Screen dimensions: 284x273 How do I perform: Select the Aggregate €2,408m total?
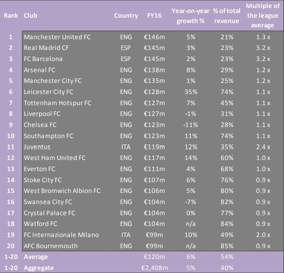point(154,268)
